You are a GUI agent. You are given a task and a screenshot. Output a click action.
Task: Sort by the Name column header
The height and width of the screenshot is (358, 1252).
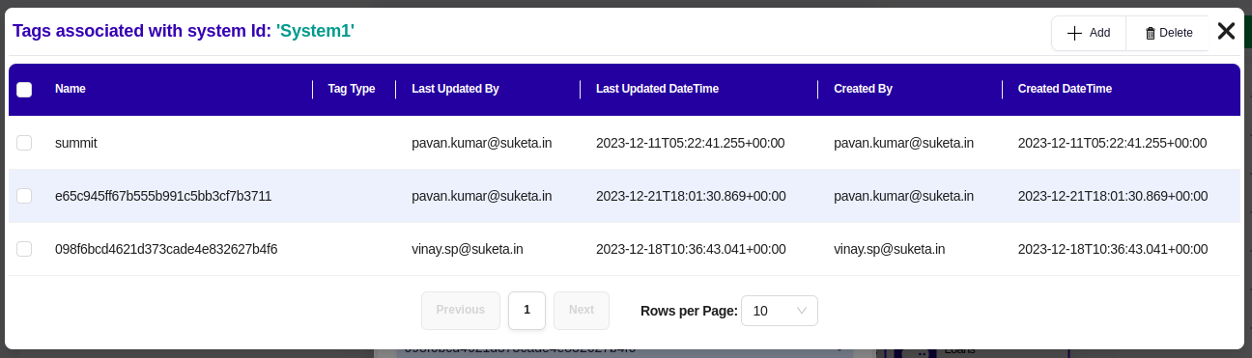point(71,89)
